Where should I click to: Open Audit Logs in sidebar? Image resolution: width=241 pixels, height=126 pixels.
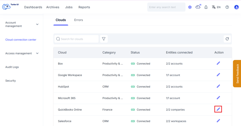12,67
